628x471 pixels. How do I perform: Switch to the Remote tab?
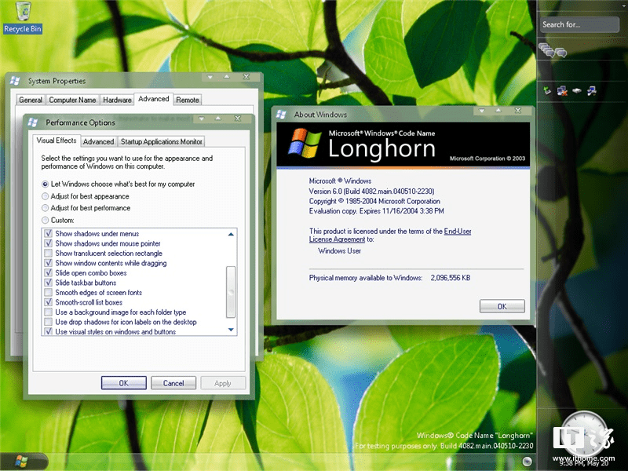point(187,100)
